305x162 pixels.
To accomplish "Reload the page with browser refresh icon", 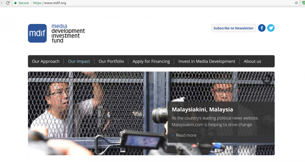I will [x=8, y=3].
